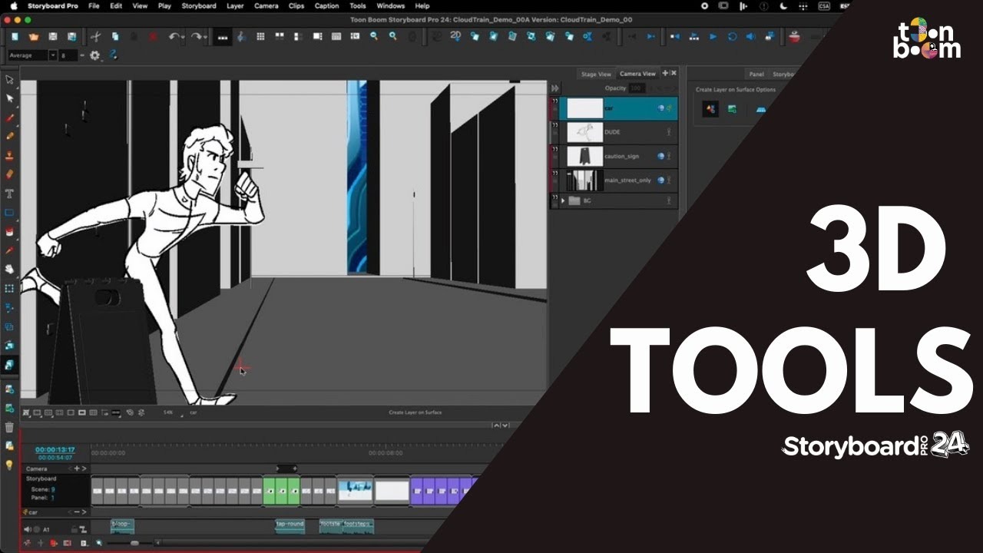Select the Brush tool in the left toolbar

[10, 118]
